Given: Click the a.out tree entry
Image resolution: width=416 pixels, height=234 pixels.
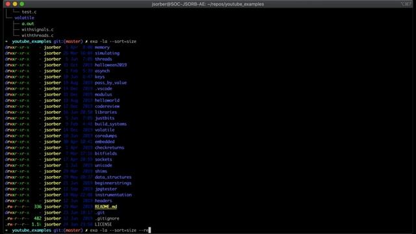Looking at the screenshot, I should click(28, 23).
